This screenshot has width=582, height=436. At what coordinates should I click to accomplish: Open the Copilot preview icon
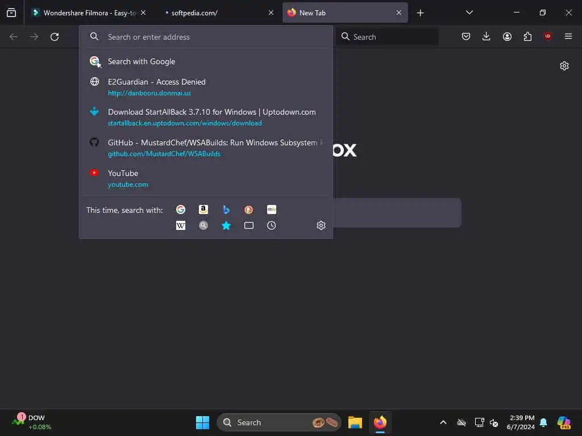564,422
